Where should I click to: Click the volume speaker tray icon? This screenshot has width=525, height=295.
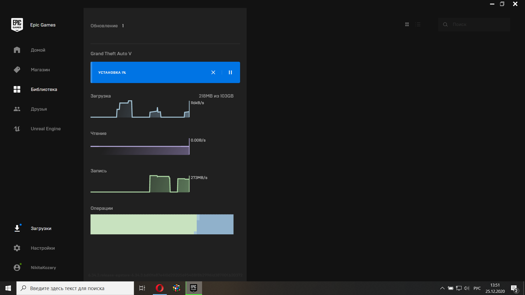tap(467, 288)
